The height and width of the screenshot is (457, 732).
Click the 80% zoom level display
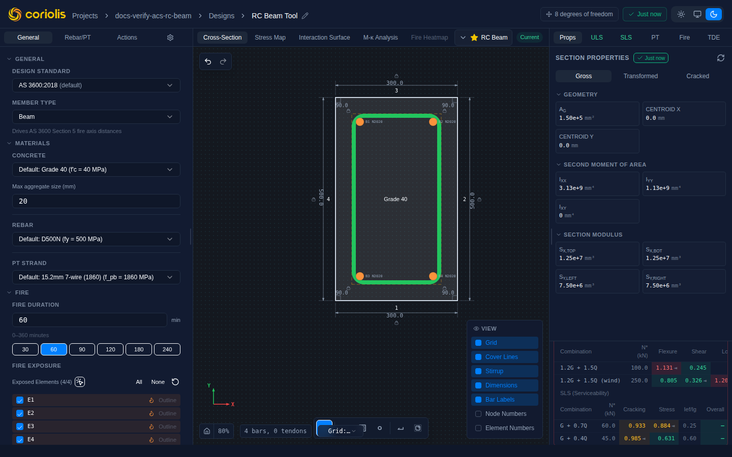pos(224,431)
